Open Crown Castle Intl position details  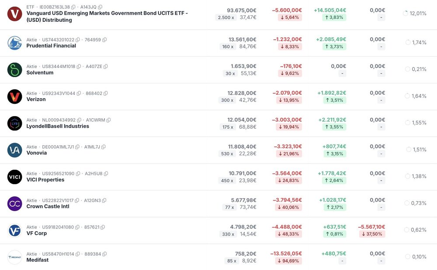pyautogui.click(x=48, y=207)
